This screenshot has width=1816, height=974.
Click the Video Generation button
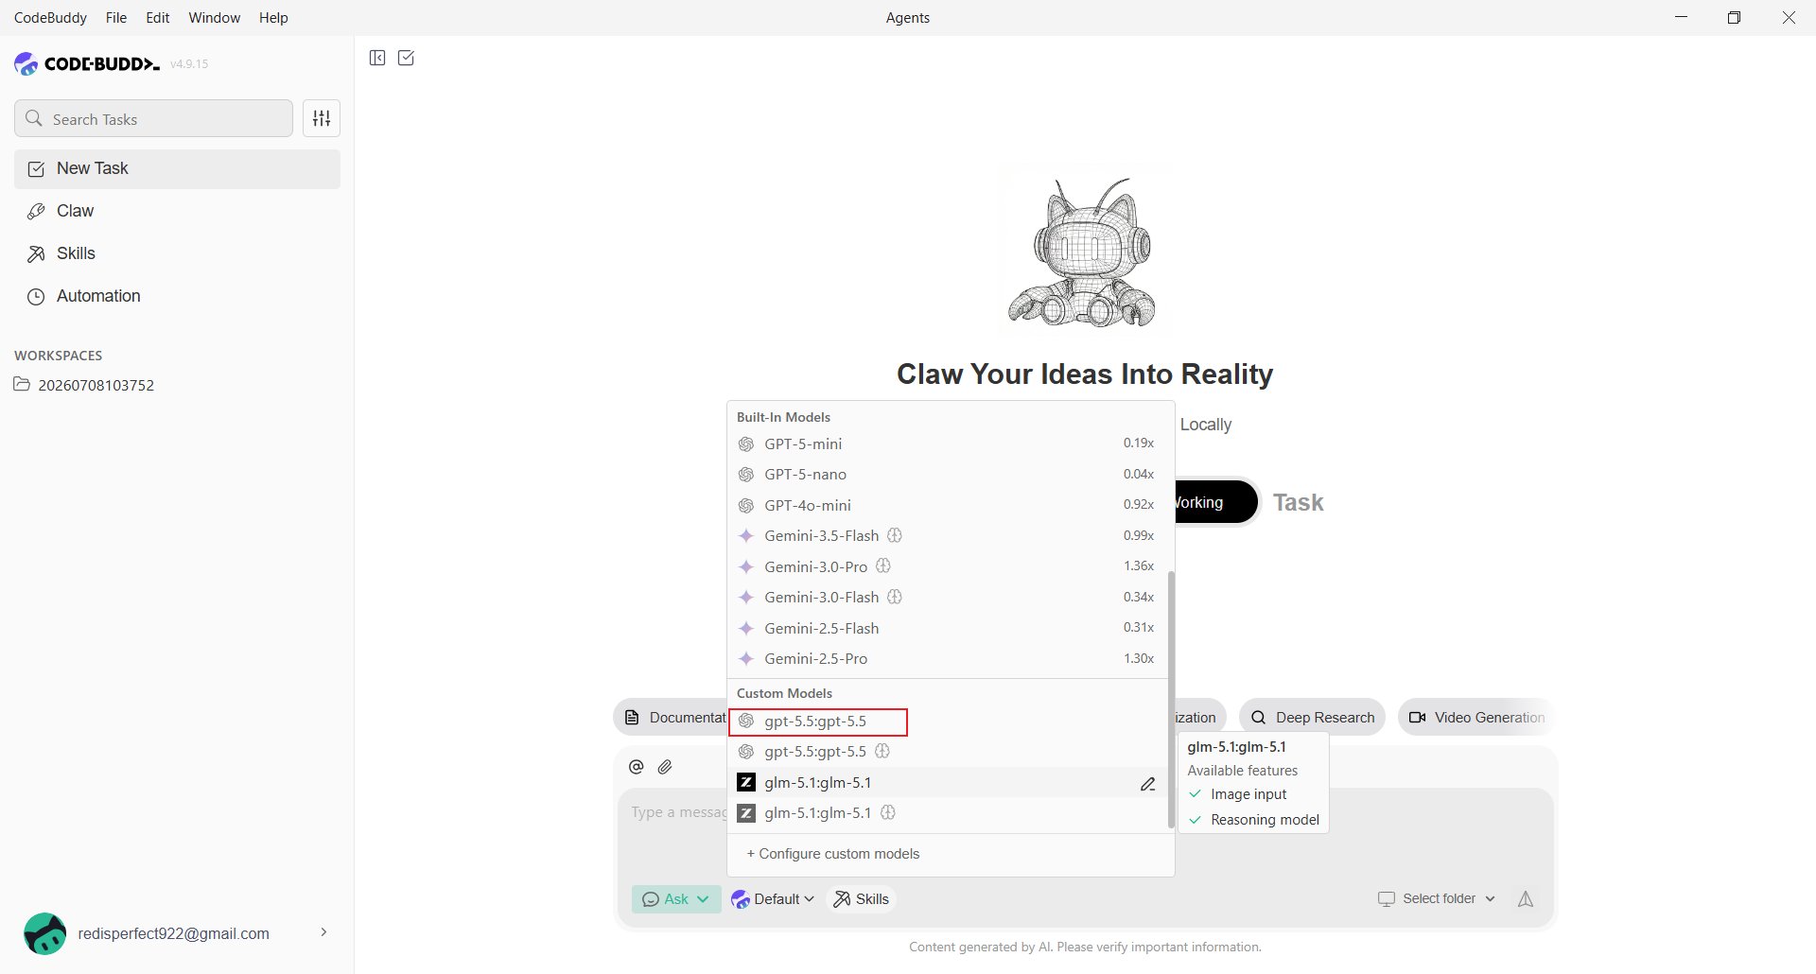[x=1475, y=718]
